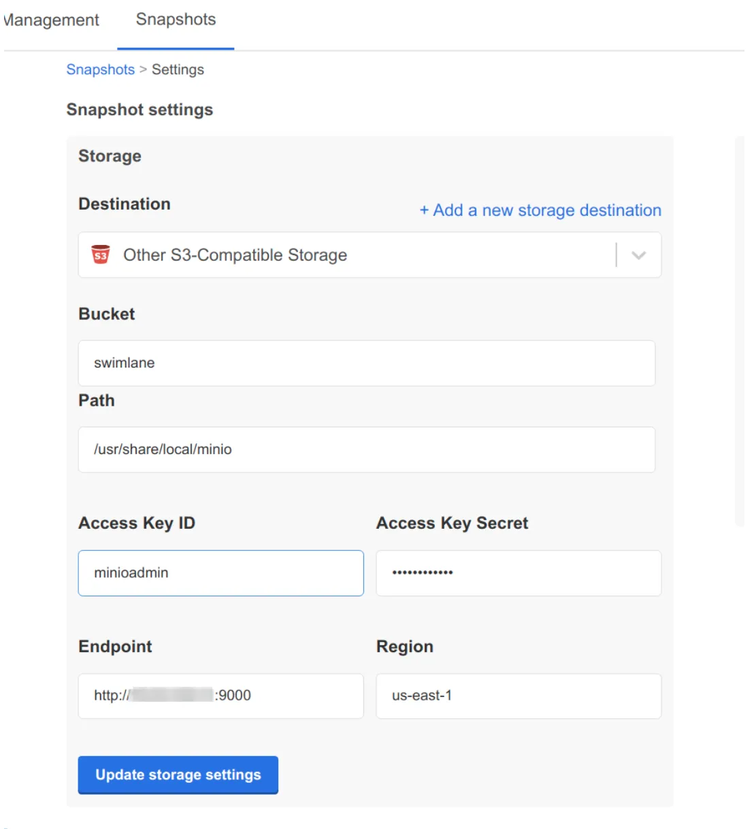Click into the Path field
The width and height of the screenshot is (754, 829).
pos(367,450)
